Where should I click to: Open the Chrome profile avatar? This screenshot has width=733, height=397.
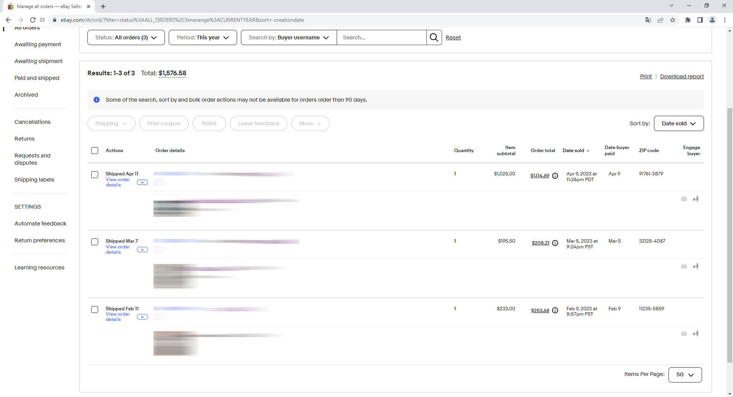712,20
